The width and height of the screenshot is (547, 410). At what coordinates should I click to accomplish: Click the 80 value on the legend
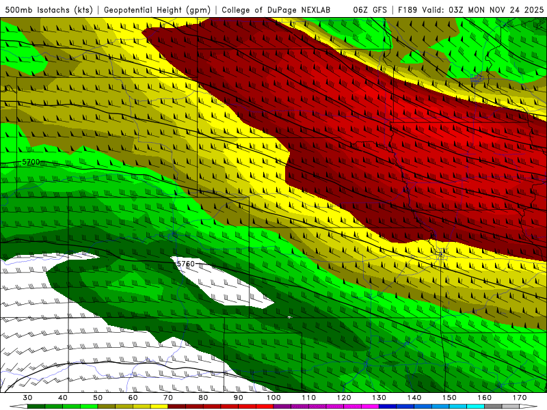203,398
